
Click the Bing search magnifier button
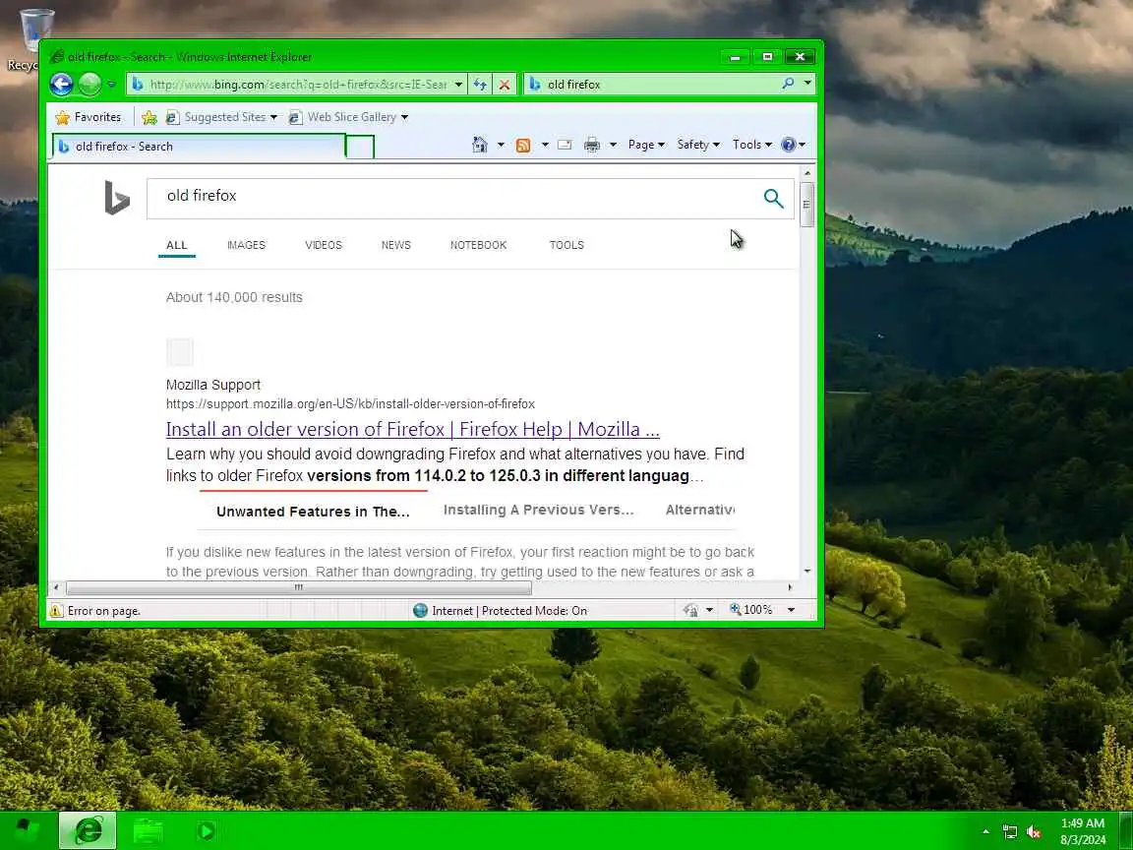(x=773, y=198)
